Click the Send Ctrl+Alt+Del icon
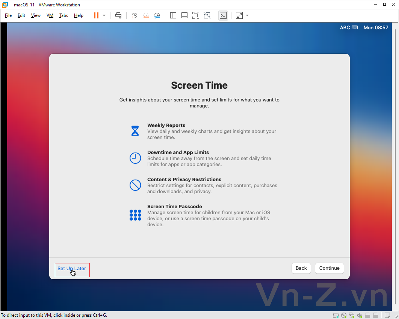399x319 pixels. pos(118,15)
